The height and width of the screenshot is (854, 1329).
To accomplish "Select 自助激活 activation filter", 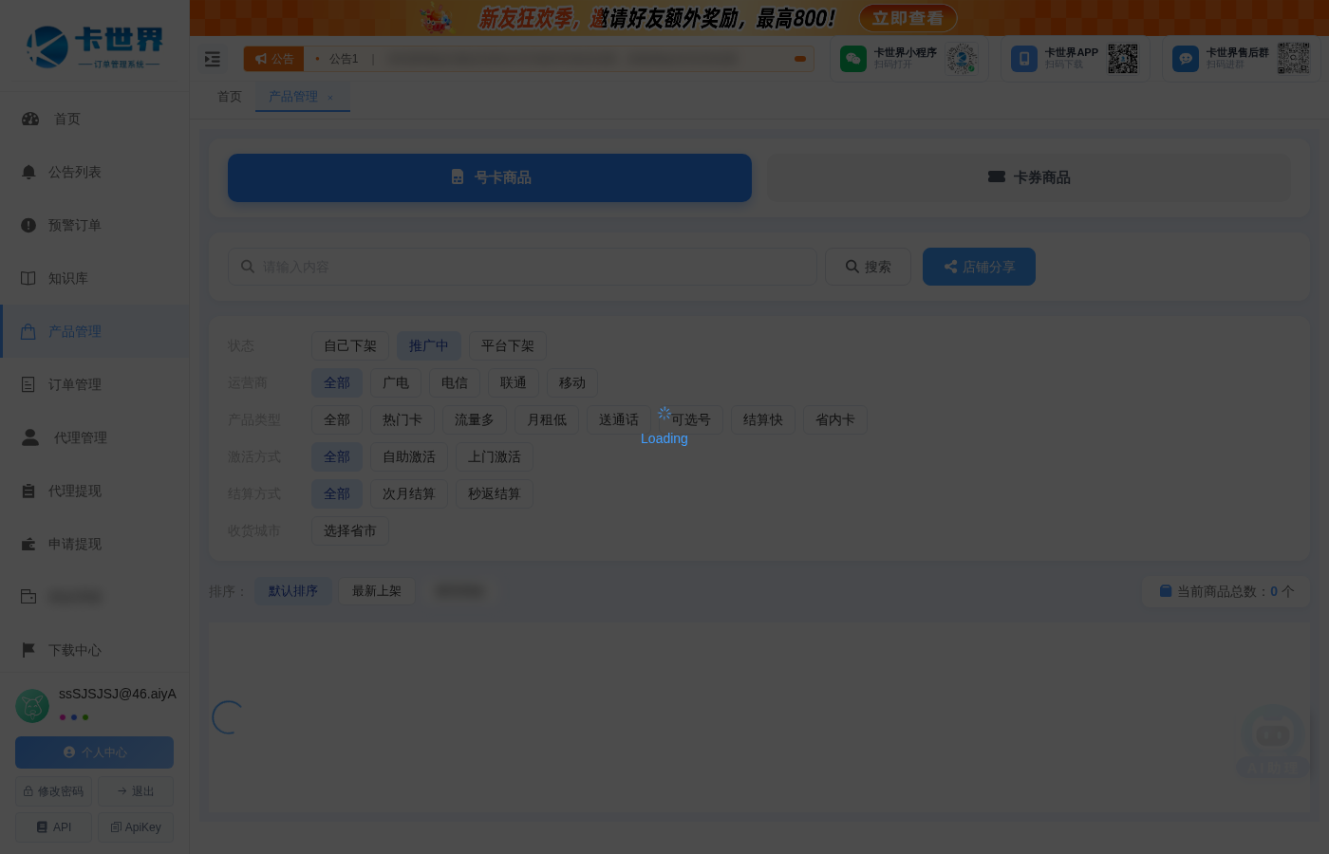I will tap(409, 457).
